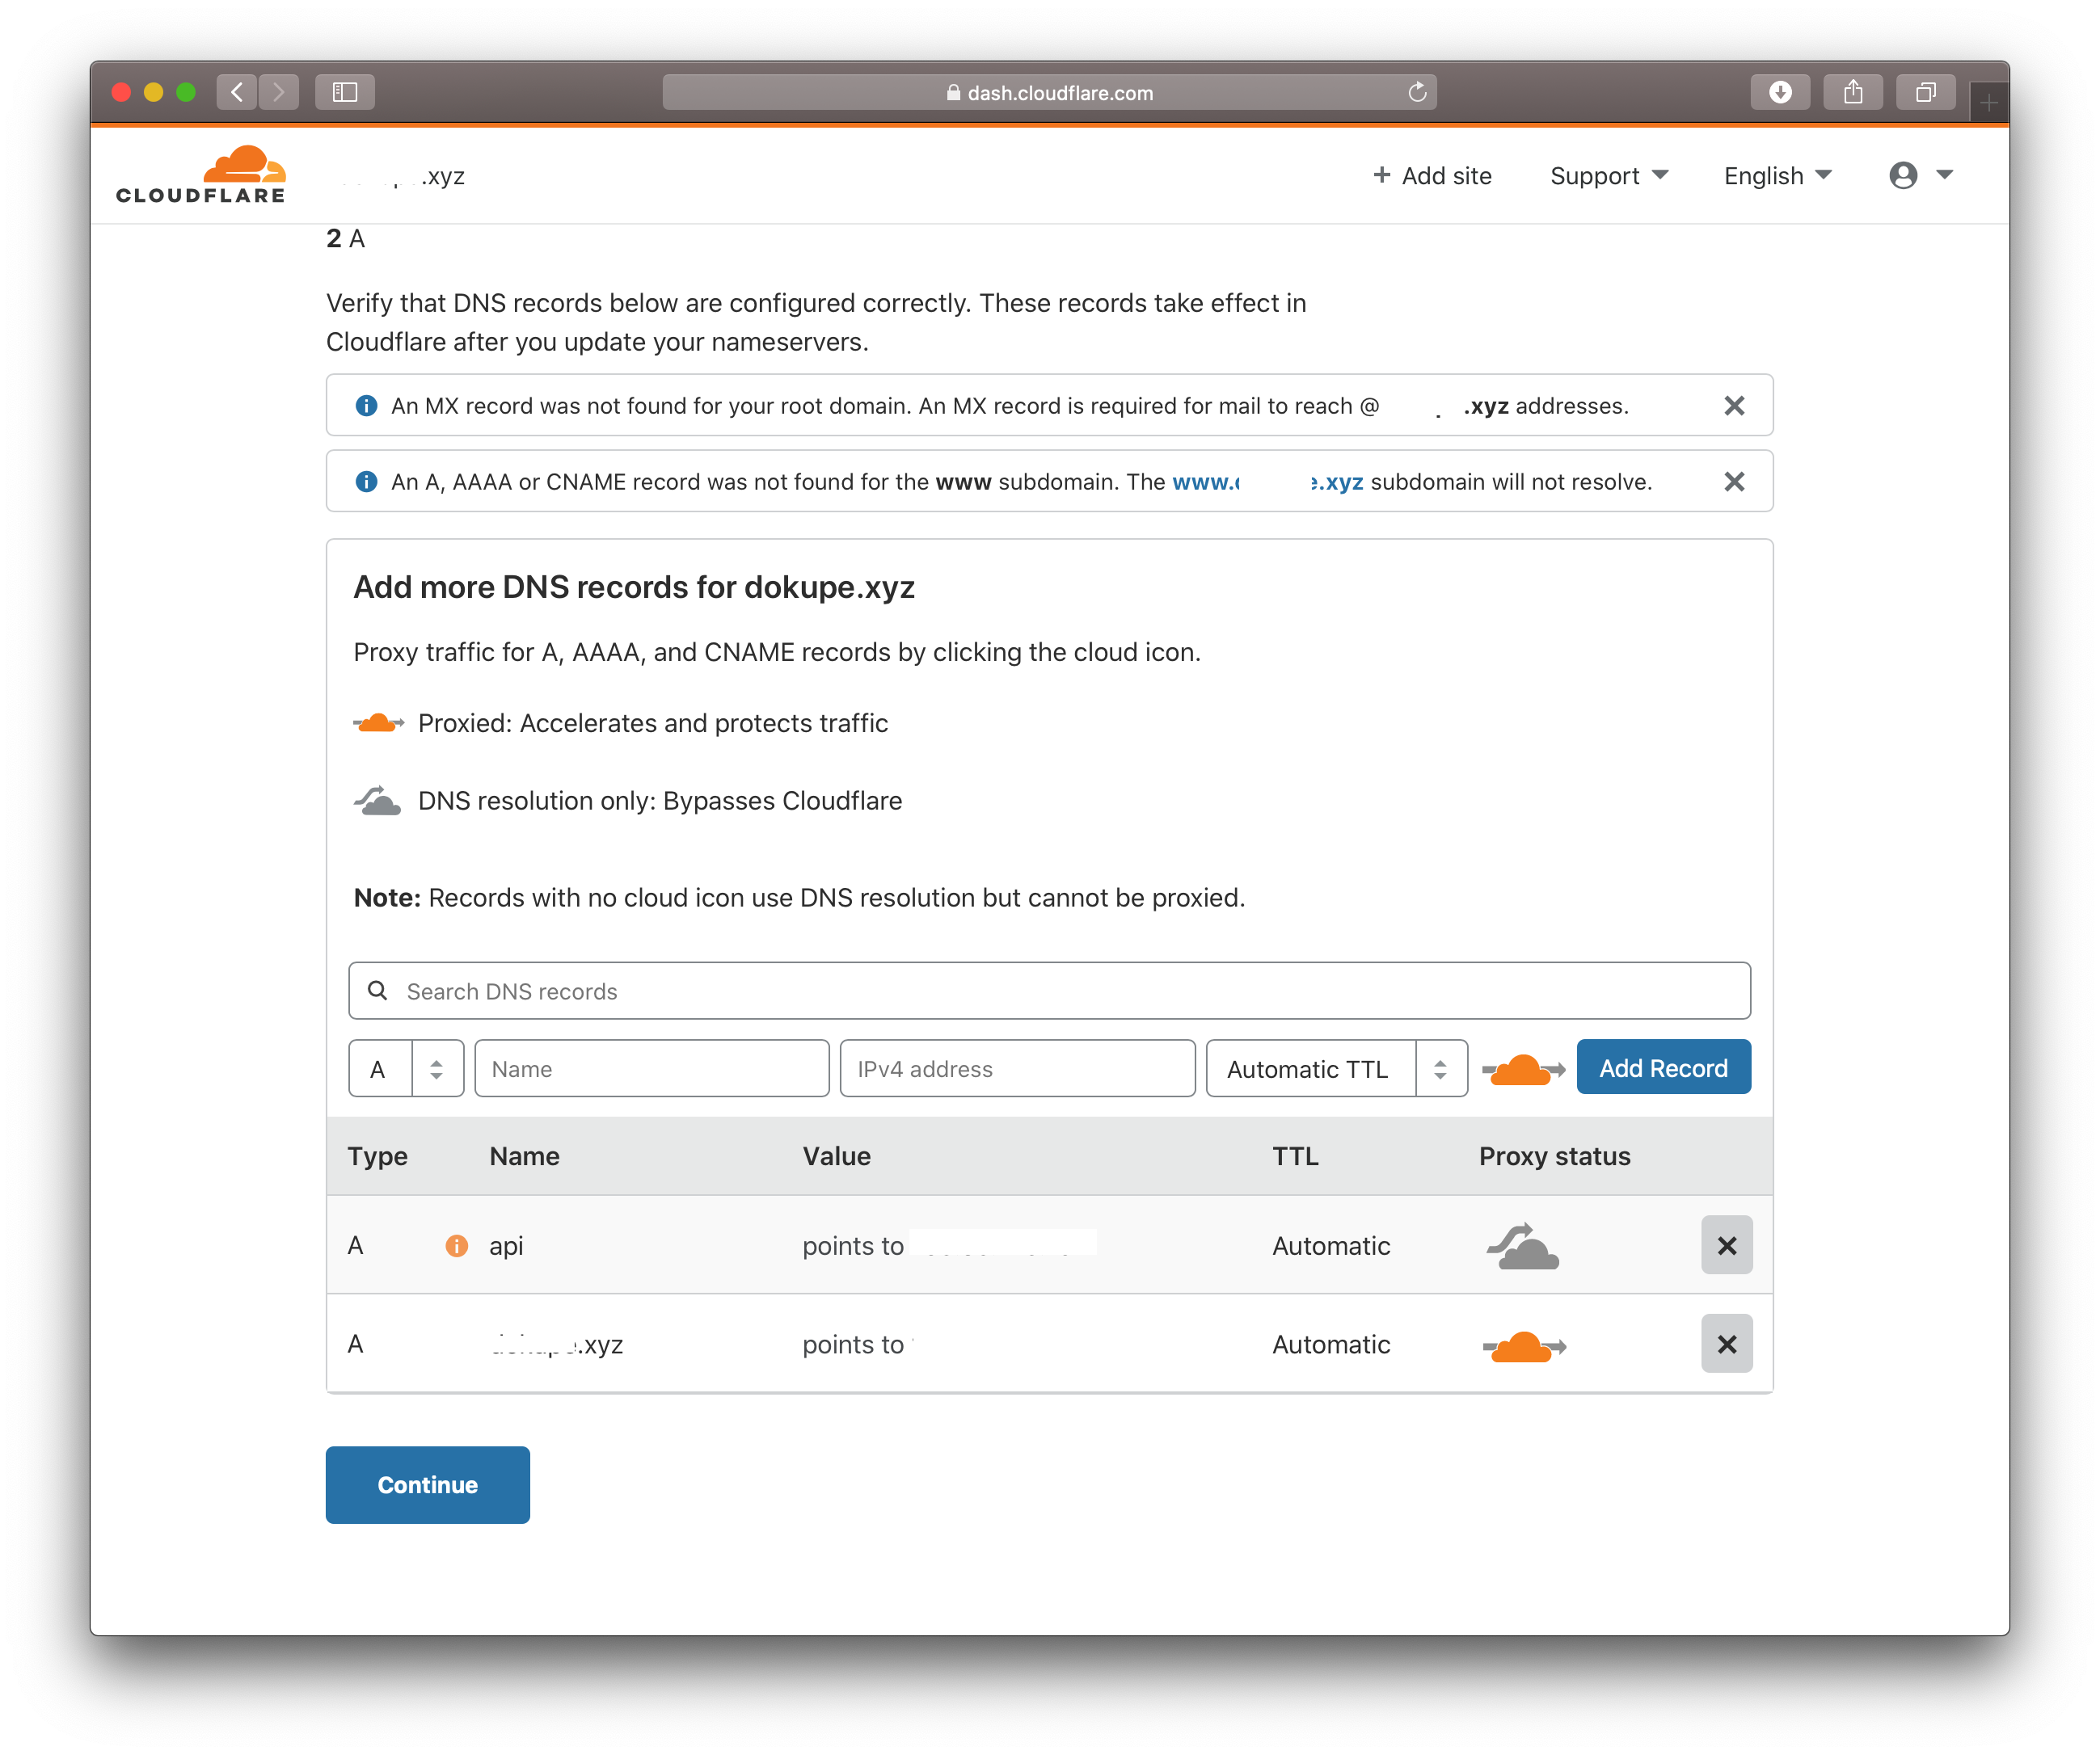Screen dimensions: 2100x1755
Task: Go back with Safari's back arrow
Action: point(237,92)
